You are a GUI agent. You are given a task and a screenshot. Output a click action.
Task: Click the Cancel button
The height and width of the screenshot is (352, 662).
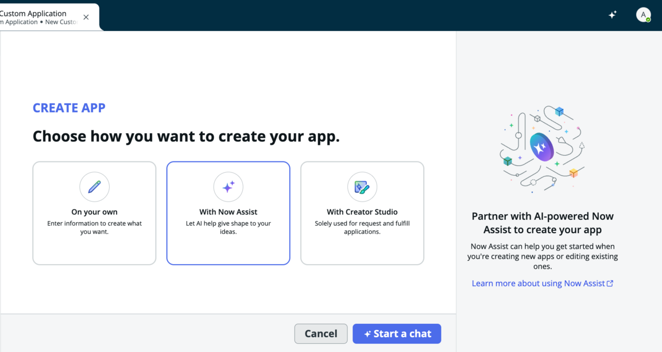(321, 334)
